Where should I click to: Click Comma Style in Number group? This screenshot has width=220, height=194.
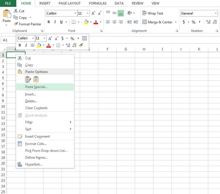(199, 22)
